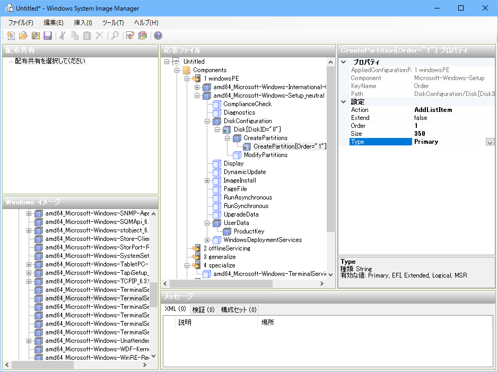498x372 pixels.
Task: Select amd64_Microsoft-Windows-WDF-Kern image component
Action: tap(97, 349)
